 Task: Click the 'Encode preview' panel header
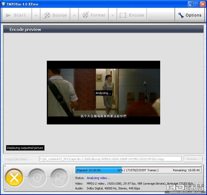(x=104, y=29)
